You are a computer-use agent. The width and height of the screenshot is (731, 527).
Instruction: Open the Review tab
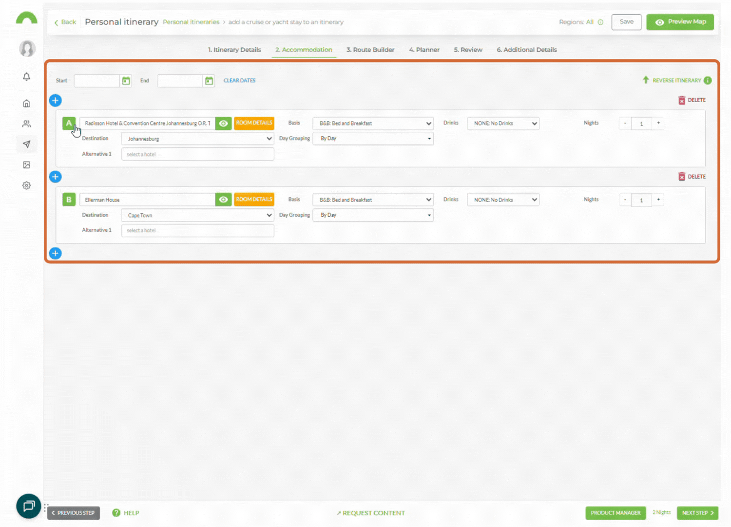(x=468, y=50)
